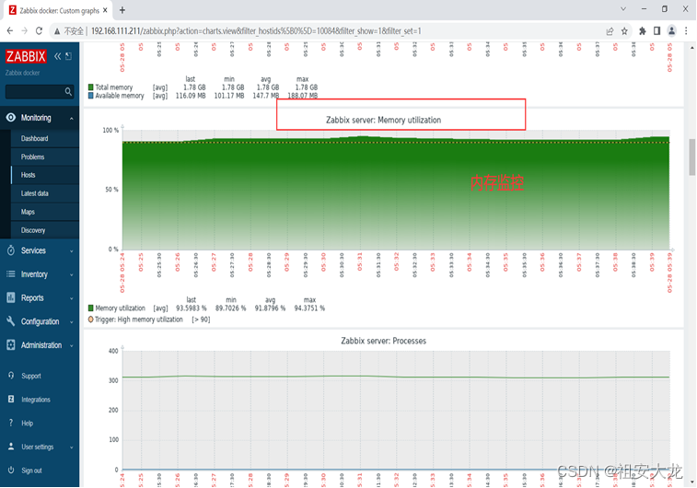The image size is (697, 488).
Task: Click the share page icon in address bar
Action: pos(610,31)
